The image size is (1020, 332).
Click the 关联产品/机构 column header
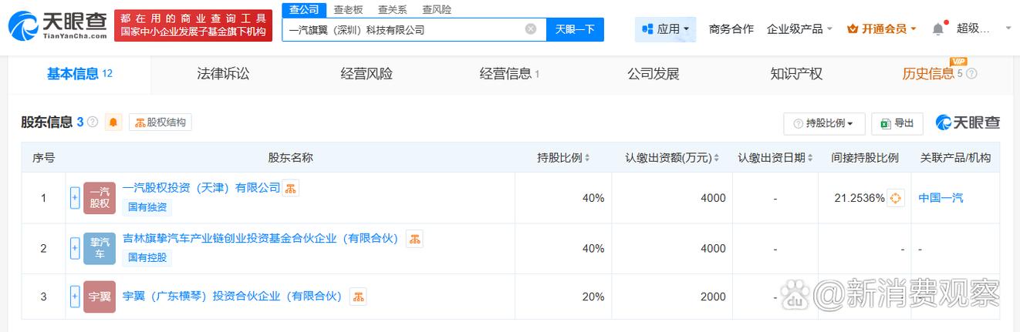click(955, 158)
